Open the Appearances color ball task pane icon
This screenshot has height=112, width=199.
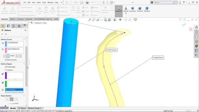(x=197, y=46)
